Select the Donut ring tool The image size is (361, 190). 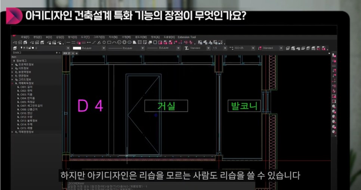tap(124, 42)
